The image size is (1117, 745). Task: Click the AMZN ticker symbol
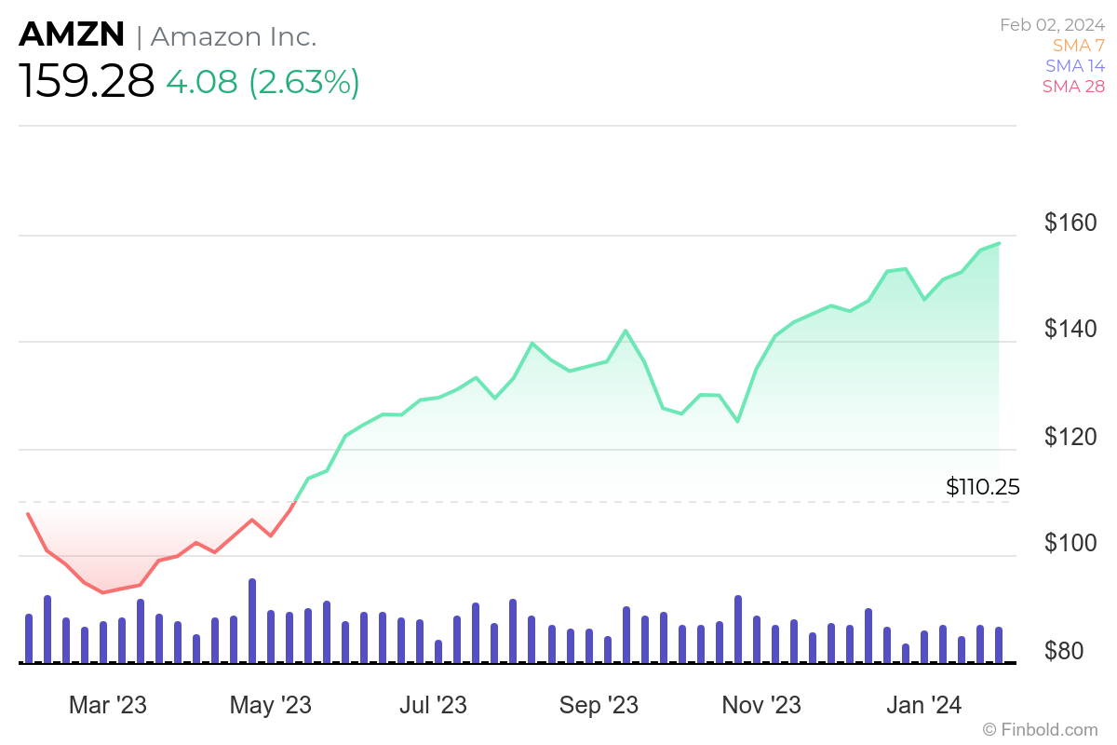[x=72, y=34]
